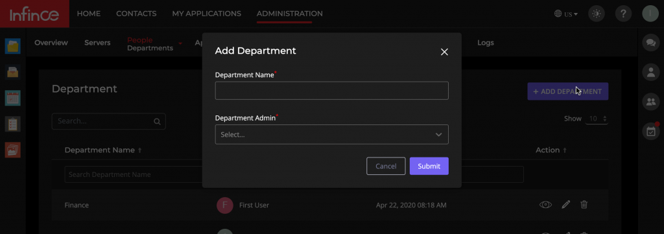The height and width of the screenshot is (234, 664).
Task: Toggle the light/dark theme button
Action: click(x=597, y=14)
